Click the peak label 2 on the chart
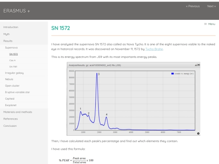 click(88, 113)
